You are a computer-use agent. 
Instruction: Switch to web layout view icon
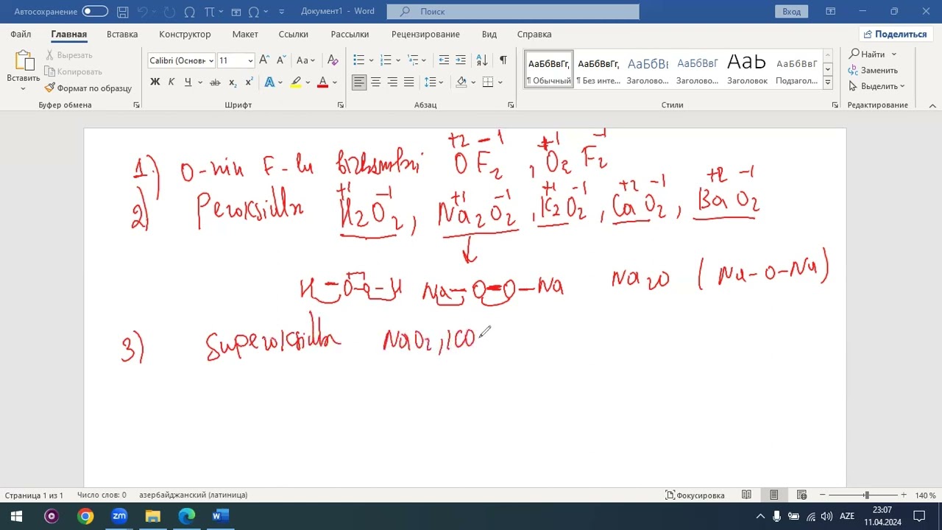802,495
